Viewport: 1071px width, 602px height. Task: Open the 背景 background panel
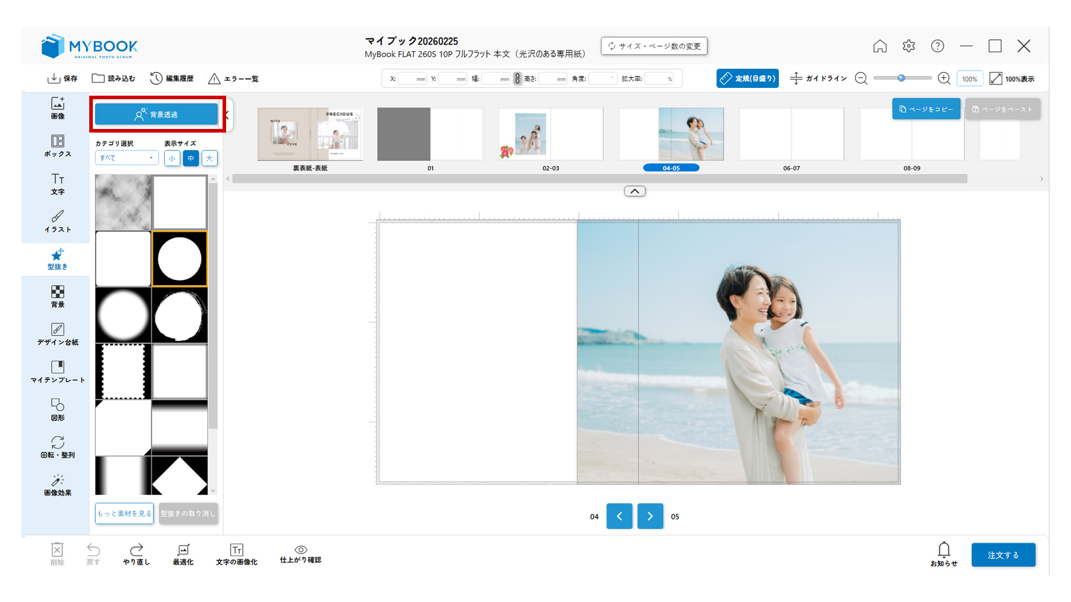tap(57, 297)
